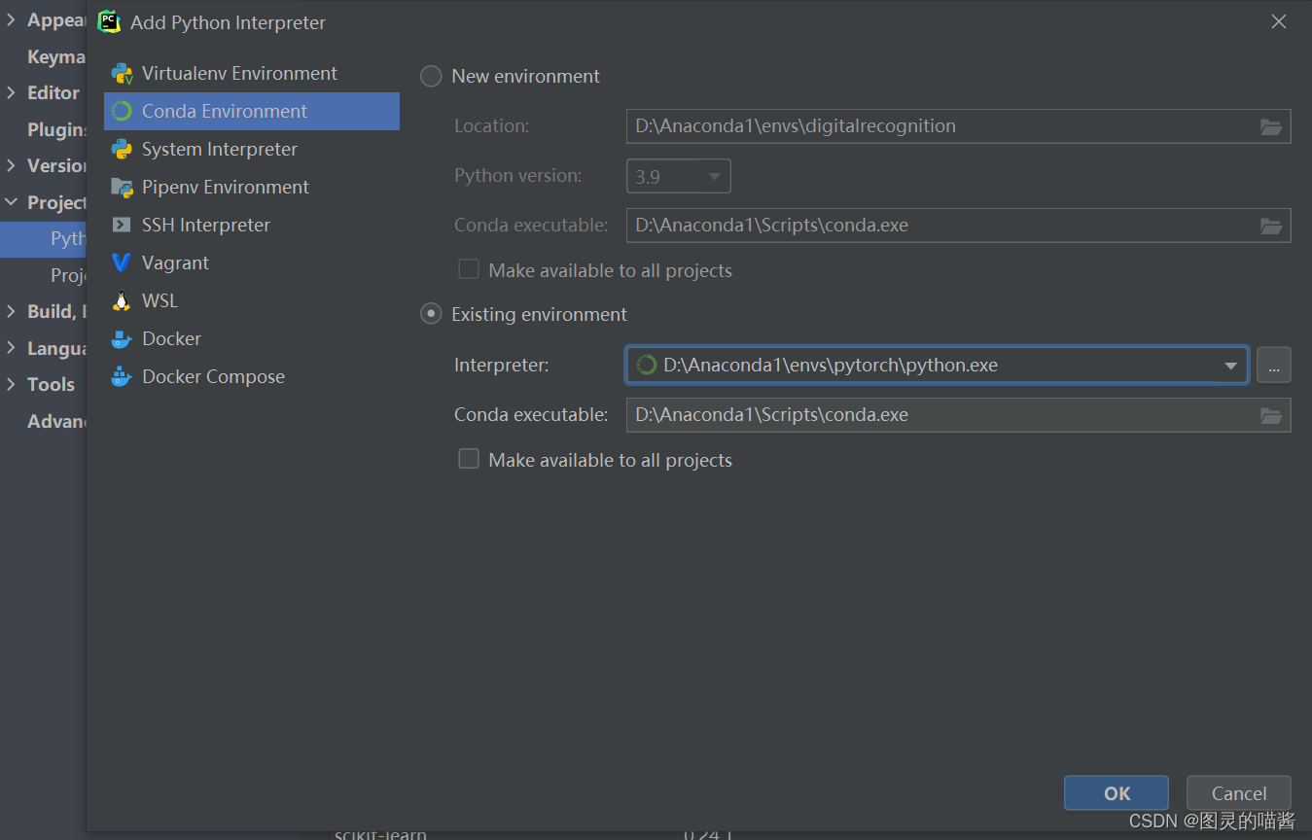Select Docker option label

pos(172,339)
